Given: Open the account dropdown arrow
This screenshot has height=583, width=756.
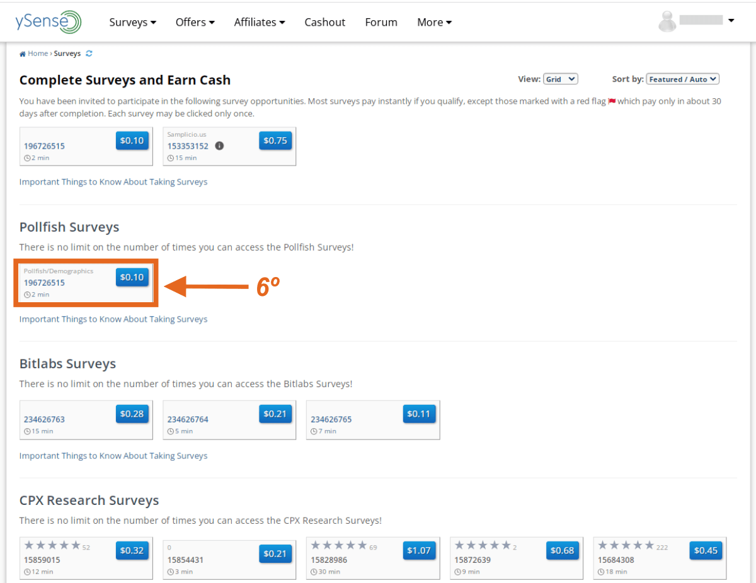Looking at the screenshot, I should (731, 21).
